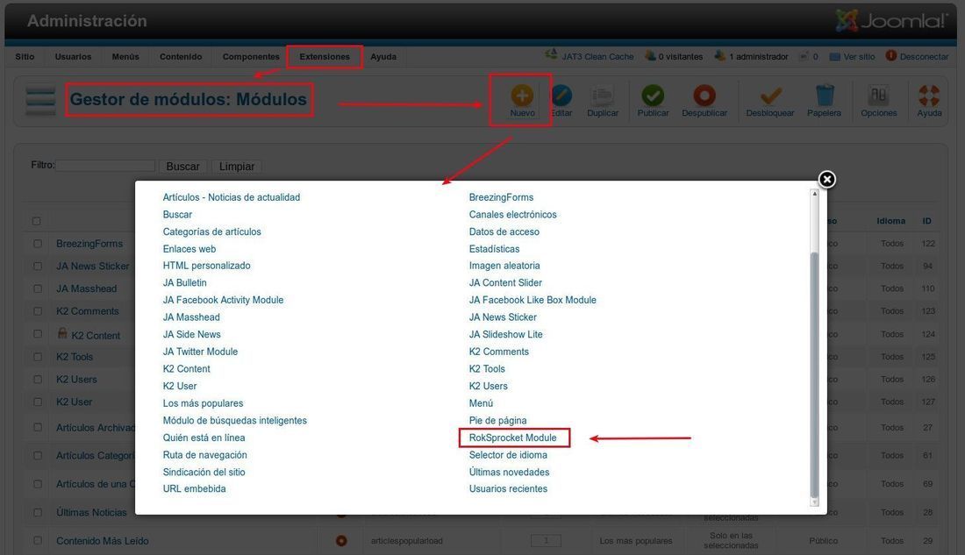Open the Opciones toolbar icon
The width and height of the screenshot is (965, 555).
coord(878,96)
